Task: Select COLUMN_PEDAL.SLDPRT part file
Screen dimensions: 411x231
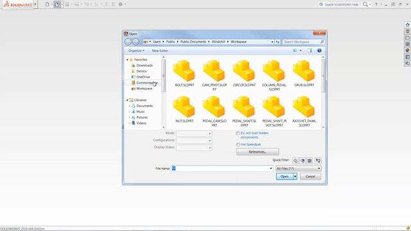Action: (274, 76)
